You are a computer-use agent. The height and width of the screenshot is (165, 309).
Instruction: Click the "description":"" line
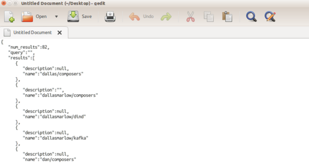(43, 90)
